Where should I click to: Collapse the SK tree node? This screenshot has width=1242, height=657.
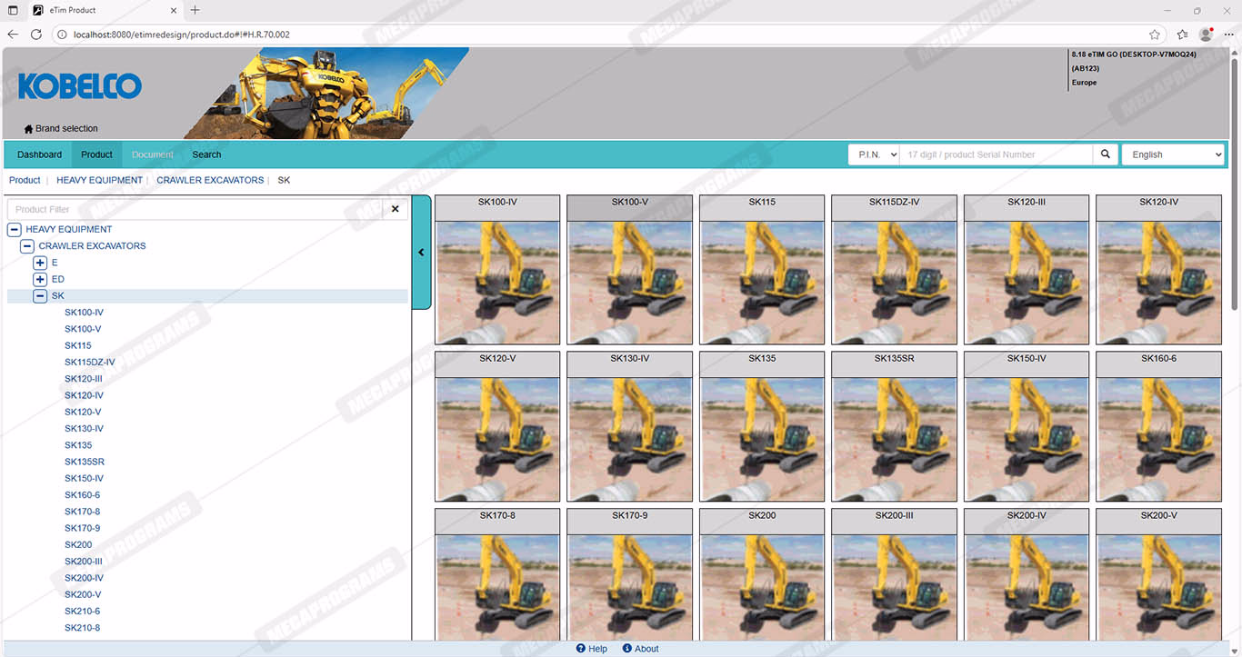40,296
